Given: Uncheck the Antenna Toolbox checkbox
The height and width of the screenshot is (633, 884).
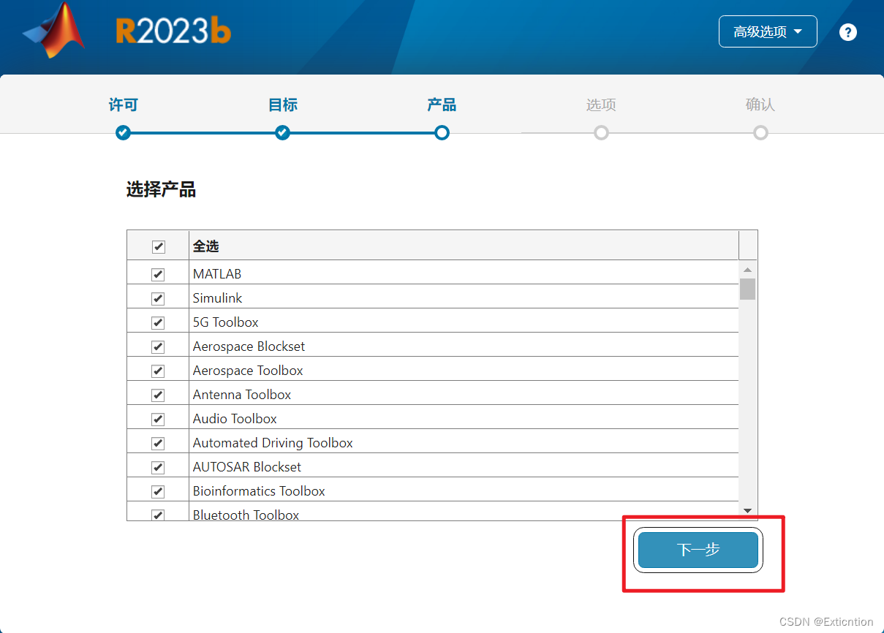Looking at the screenshot, I should (x=158, y=395).
